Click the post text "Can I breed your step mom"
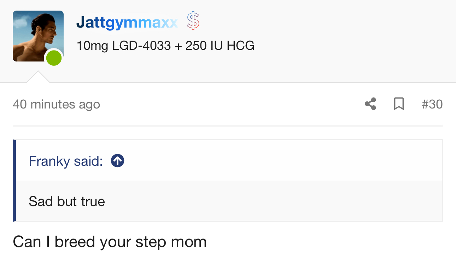This screenshot has height=270, width=456. [x=110, y=242]
